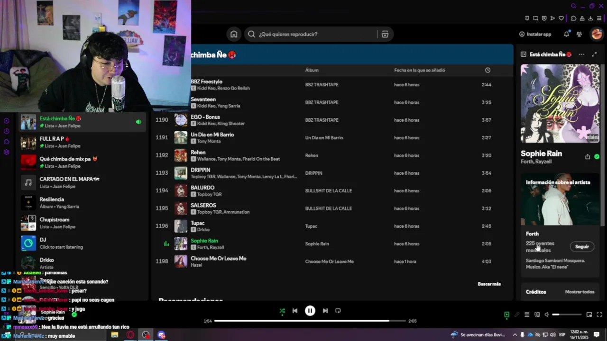Select the 'Rehen' track title
Image resolution: width=607 pixels, height=341 pixels.
(x=198, y=153)
